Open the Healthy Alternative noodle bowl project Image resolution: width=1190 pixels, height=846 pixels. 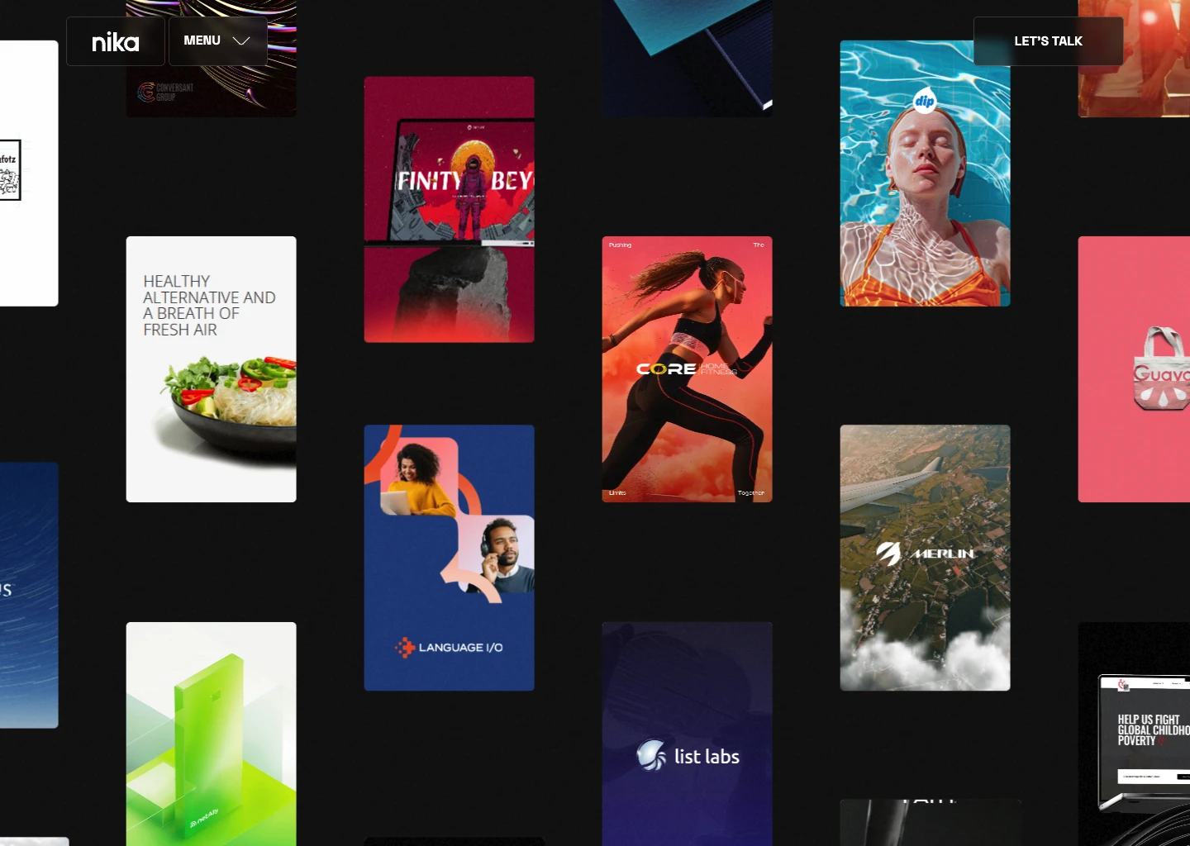211,368
